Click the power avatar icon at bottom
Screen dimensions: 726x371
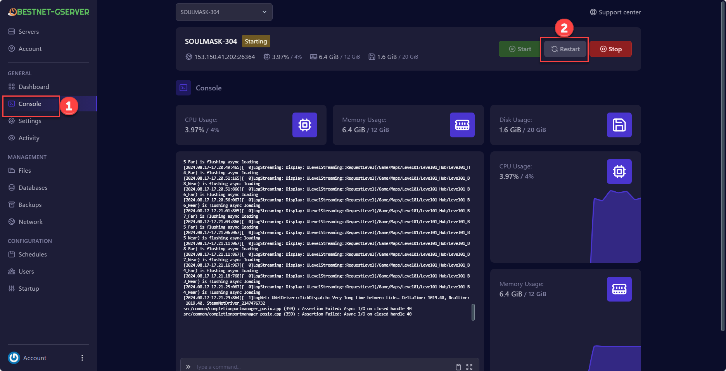click(14, 358)
